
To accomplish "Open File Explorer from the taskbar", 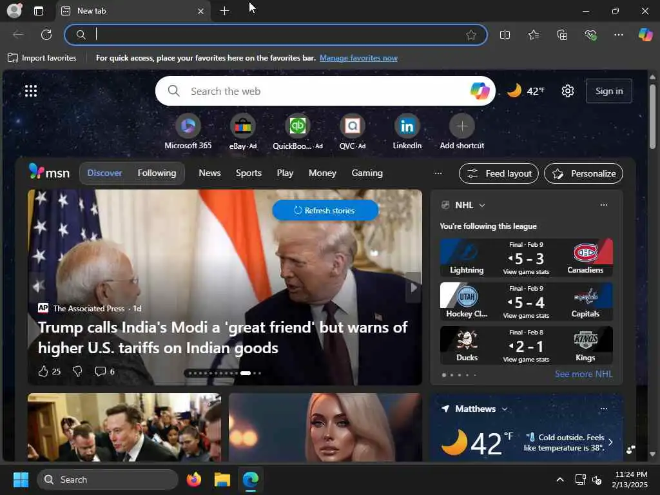I will point(222,480).
